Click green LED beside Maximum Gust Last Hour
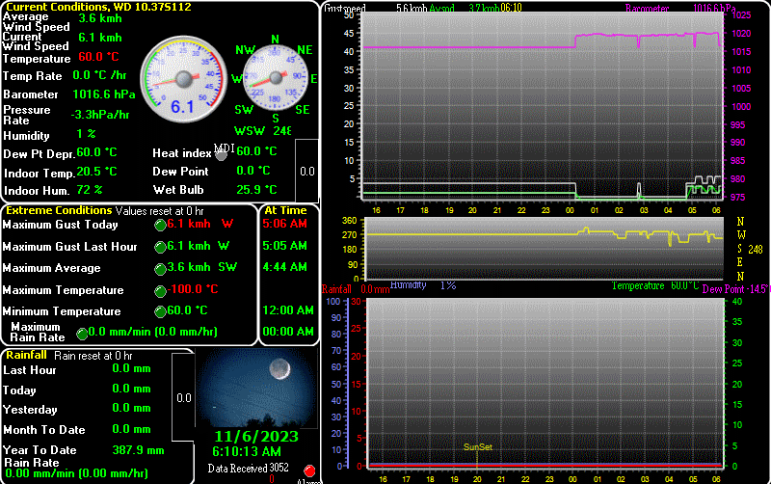This screenshot has width=771, height=484. coord(161,247)
